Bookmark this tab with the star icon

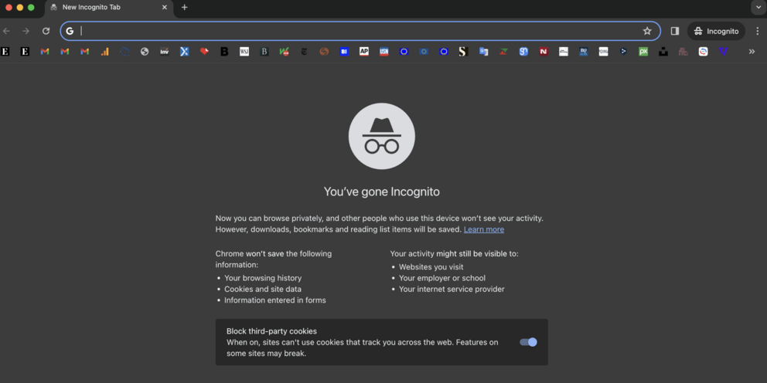(647, 31)
